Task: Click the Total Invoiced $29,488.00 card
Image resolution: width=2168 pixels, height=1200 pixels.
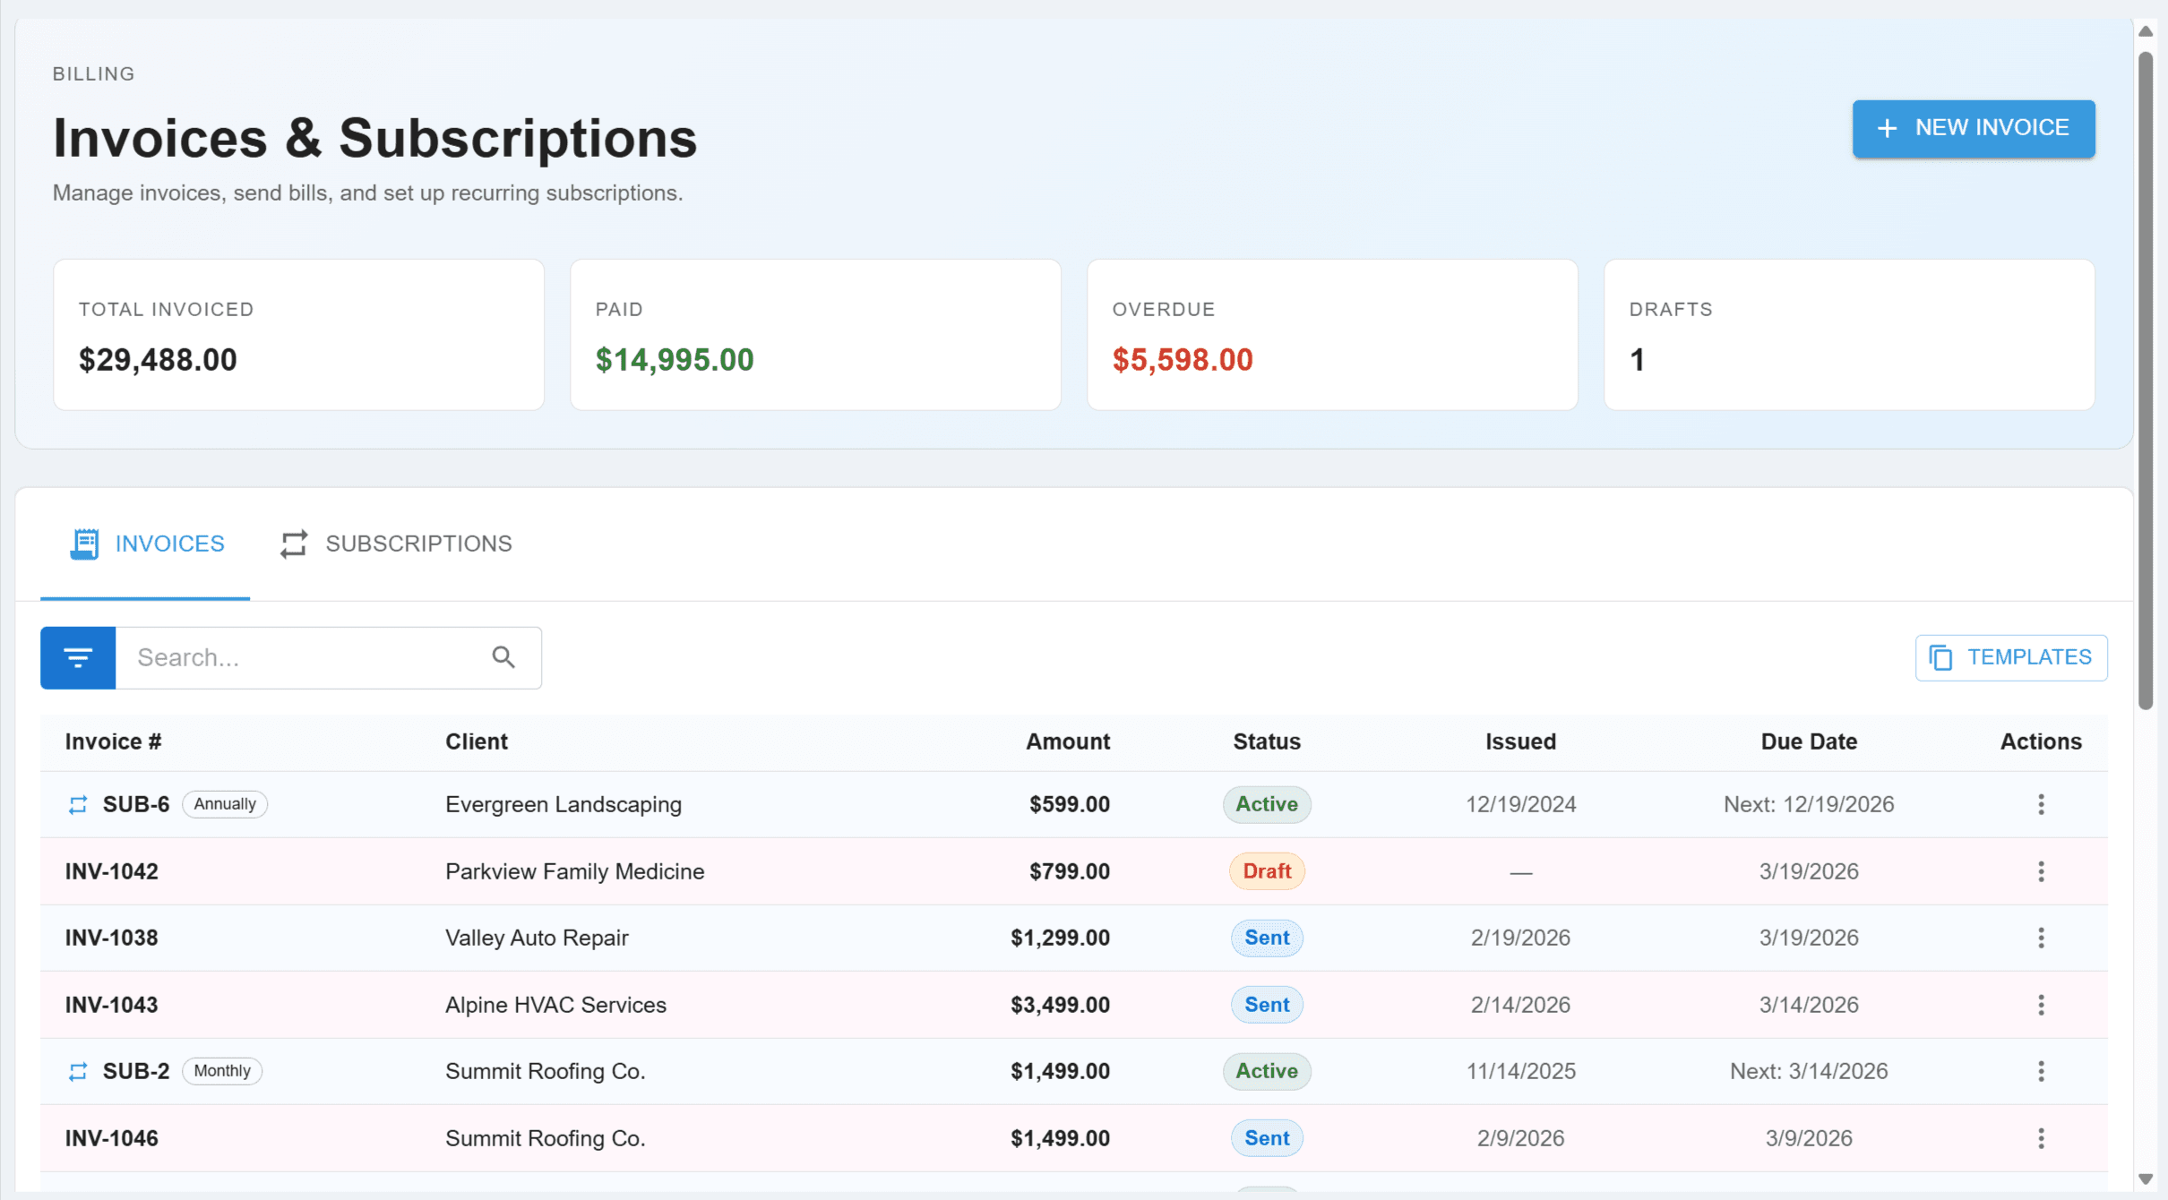Action: [299, 335]
